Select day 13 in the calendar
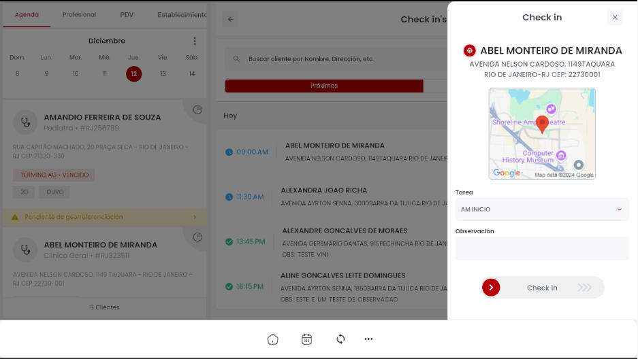The height and width of the screenshot is (359, 638). point(163,74)
